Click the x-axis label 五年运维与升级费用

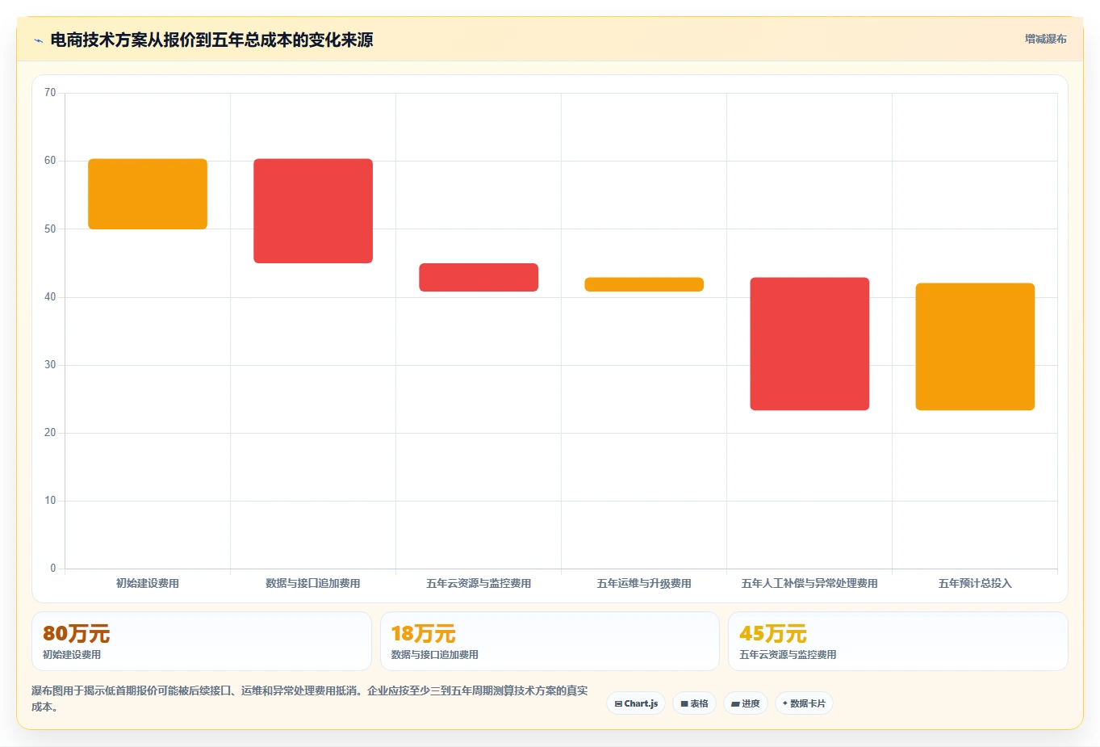tap(644, 583)
